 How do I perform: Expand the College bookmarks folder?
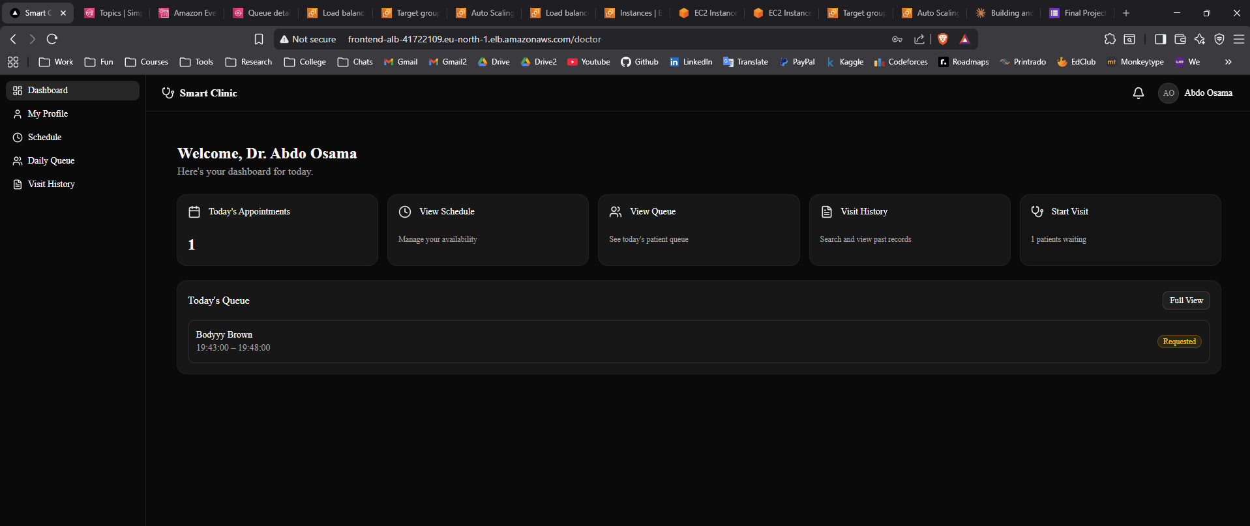(x=305, y=62)
